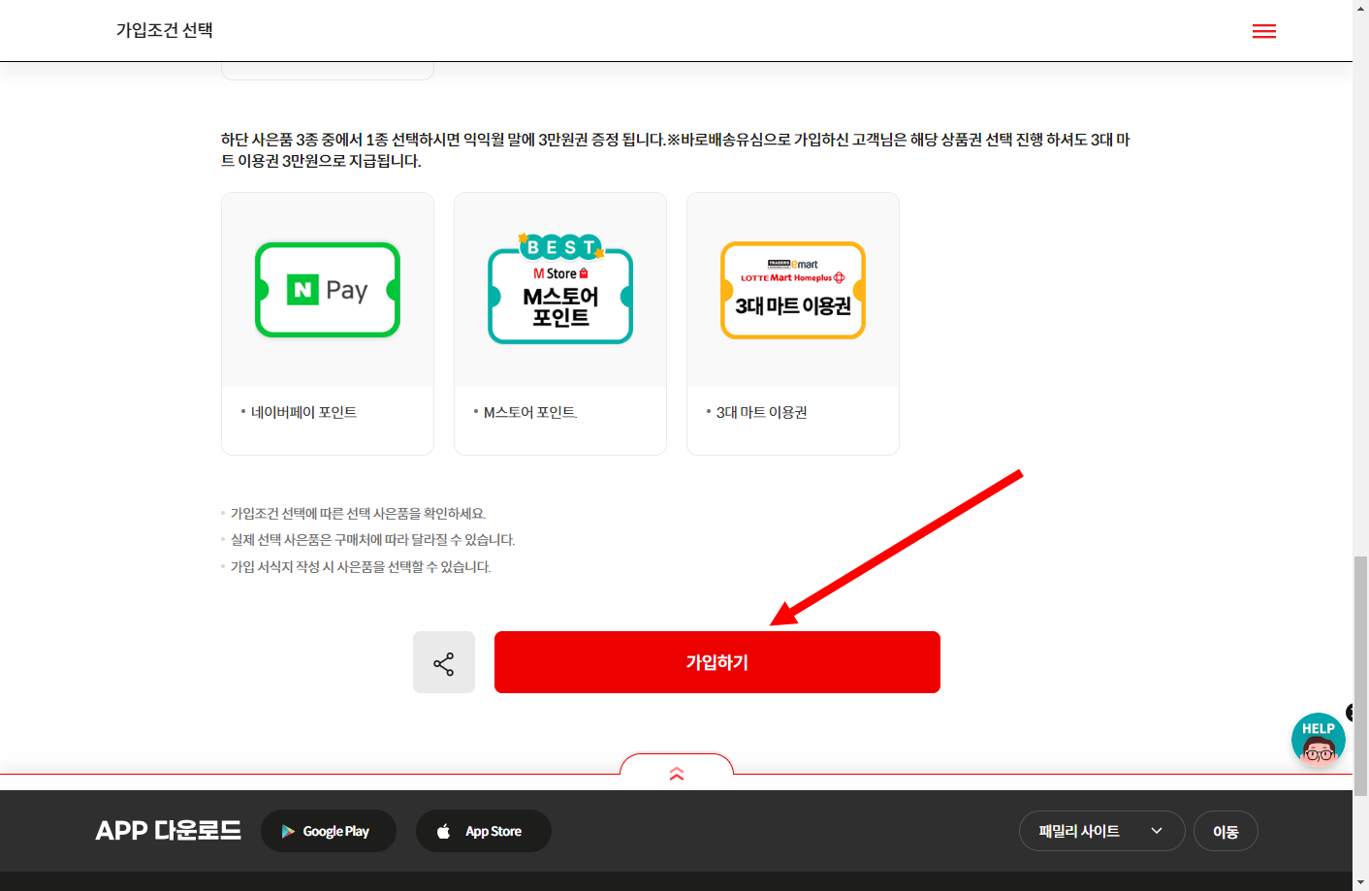
Task: Click the 이동 button
Action: (x=1226, y=831)
